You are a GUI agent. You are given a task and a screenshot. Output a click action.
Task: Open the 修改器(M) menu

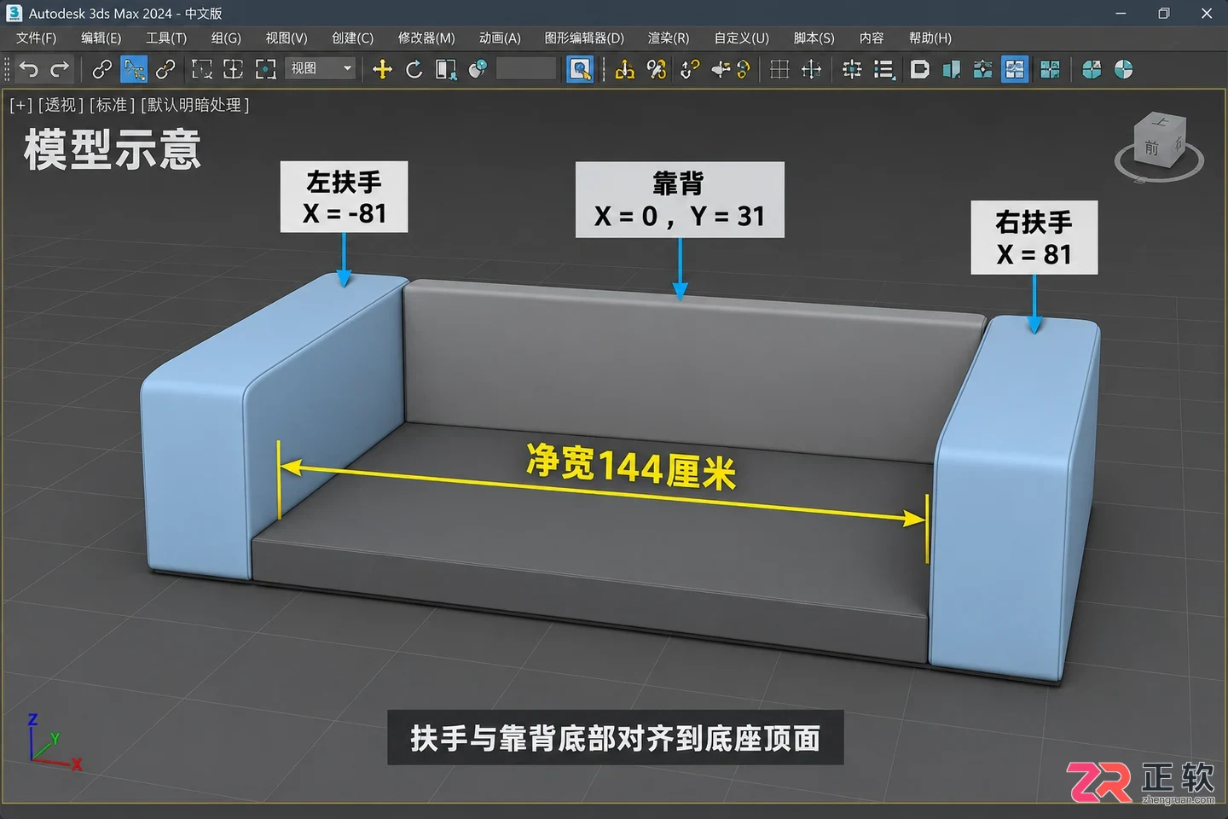coord(426,38)
